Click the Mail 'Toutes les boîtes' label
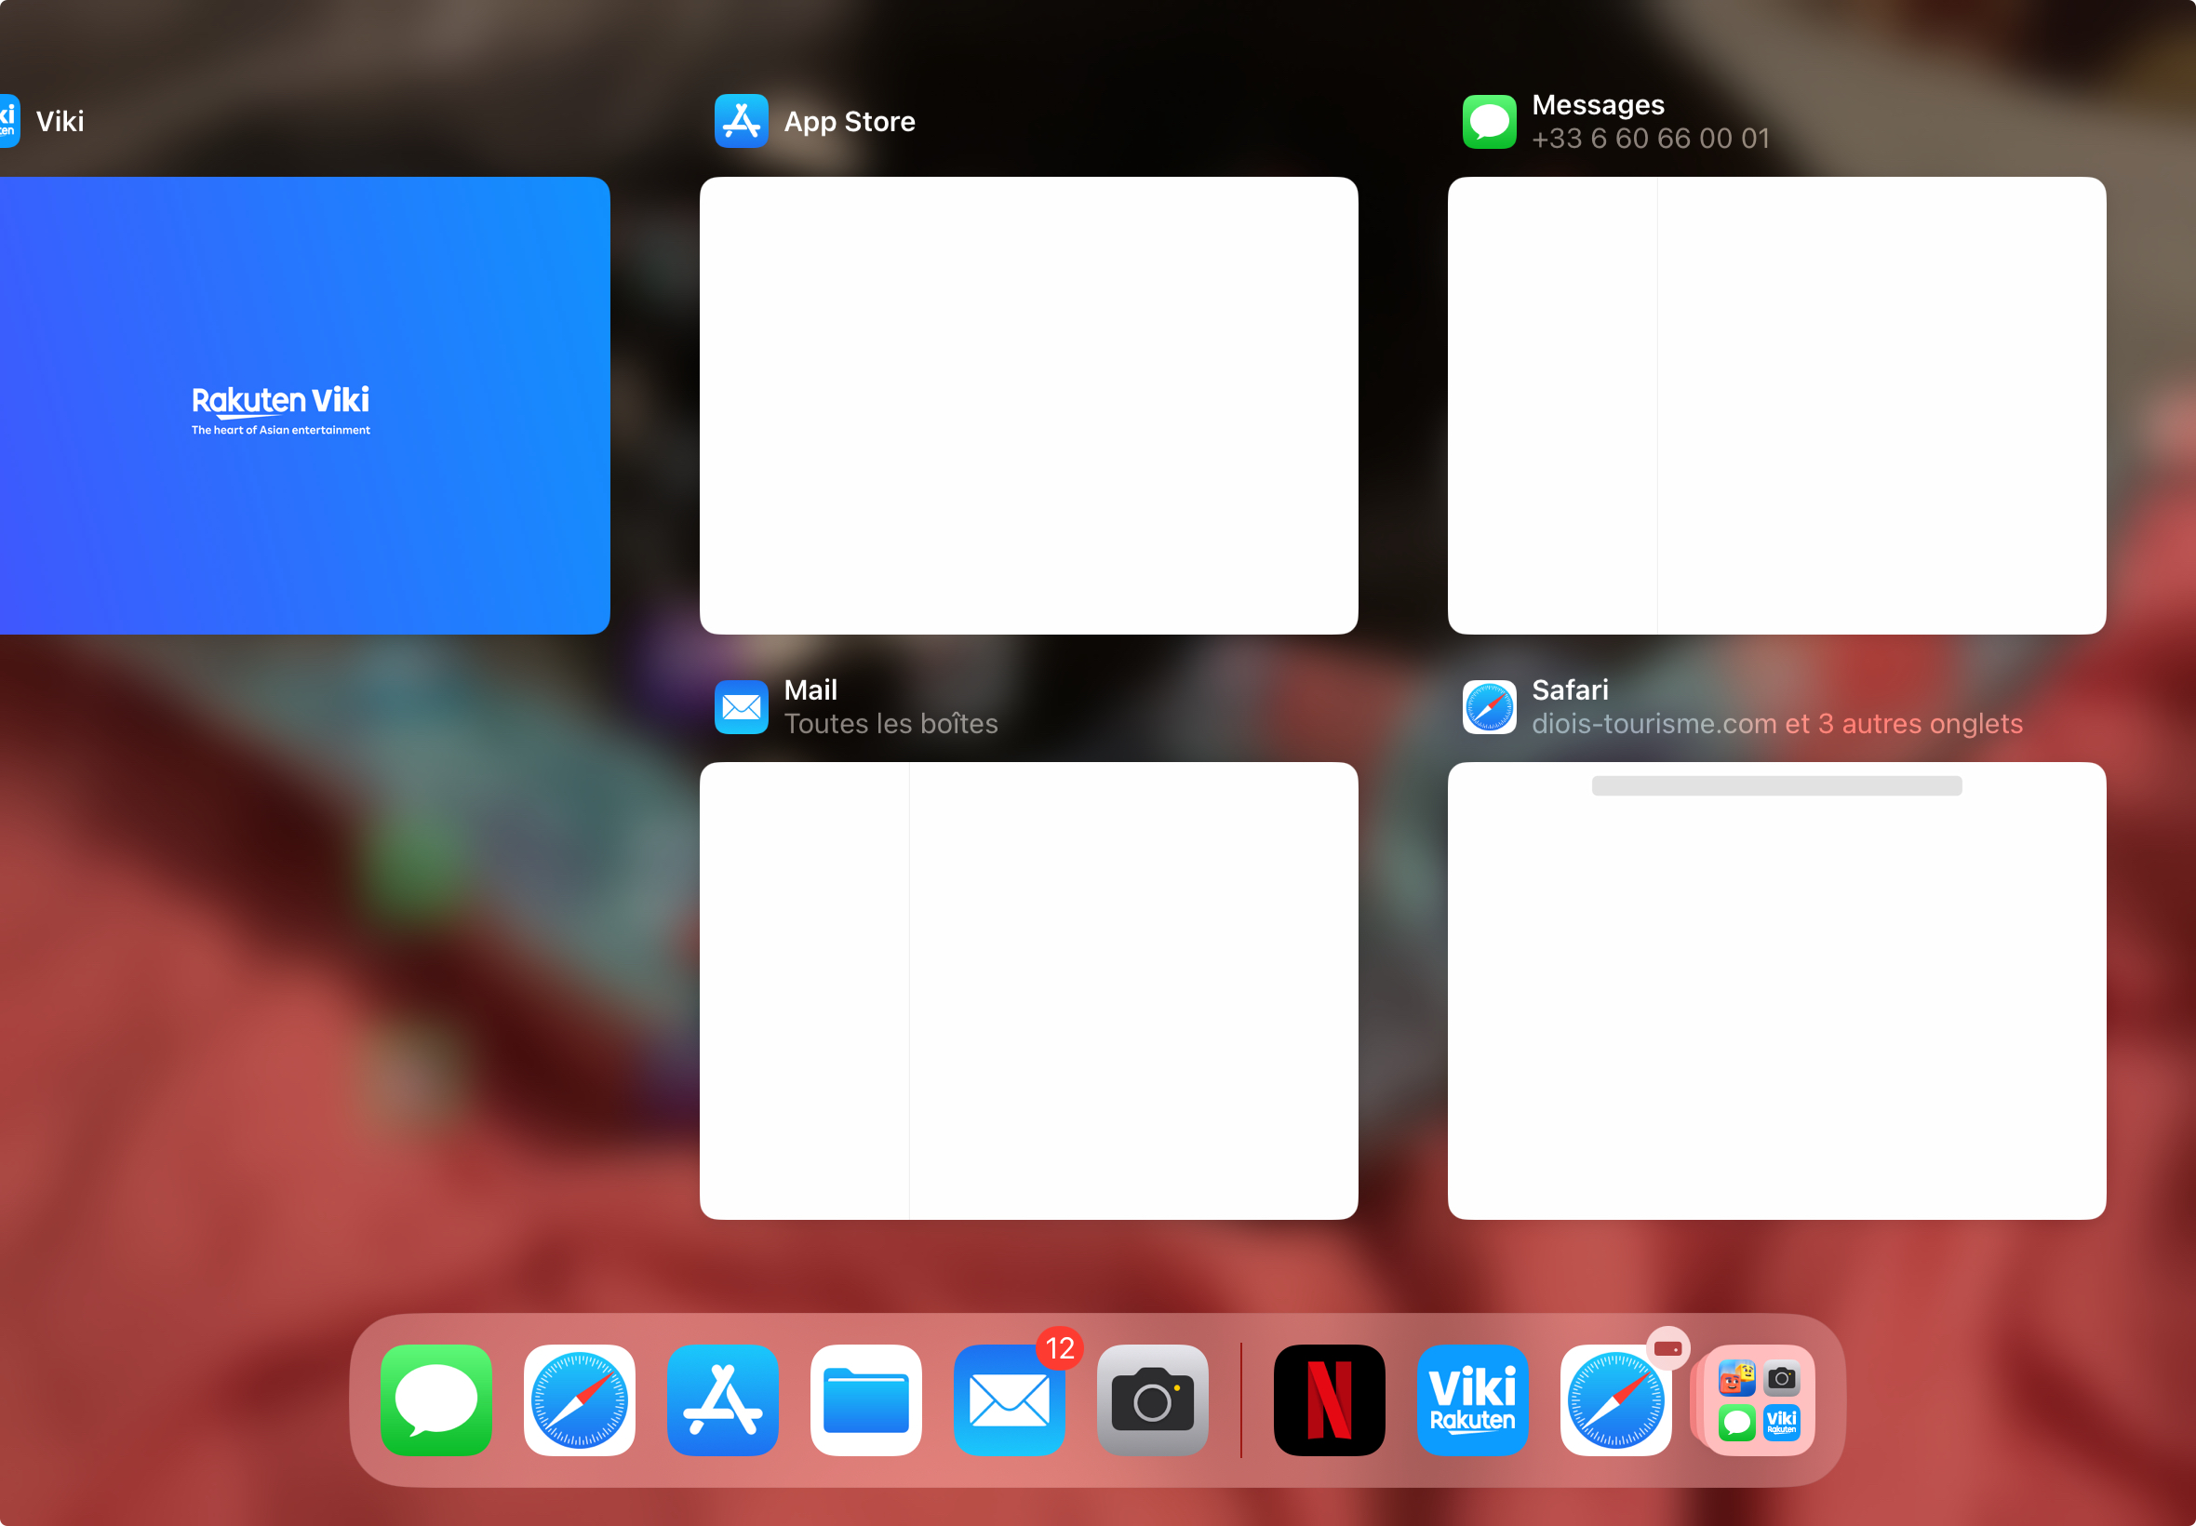The width and height of the screenshot is (2196, 1526). coord(890,724)
